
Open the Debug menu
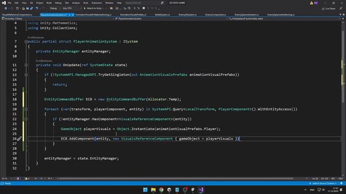[x=58, y=3]
